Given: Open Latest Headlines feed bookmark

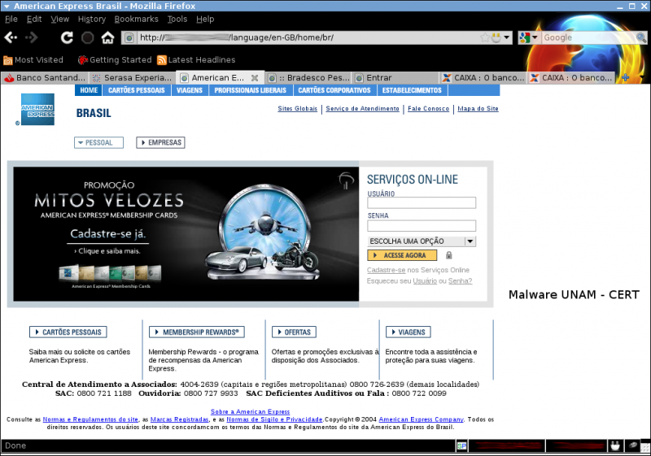Looking at the screenshot, I should click(x=196, y=60).
